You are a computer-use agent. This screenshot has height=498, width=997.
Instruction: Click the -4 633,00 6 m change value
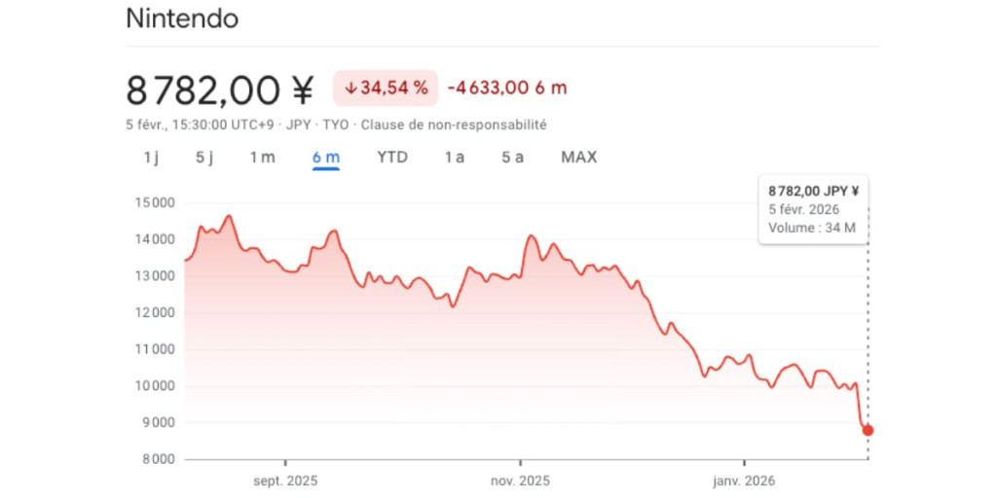[x=506, y=89]
